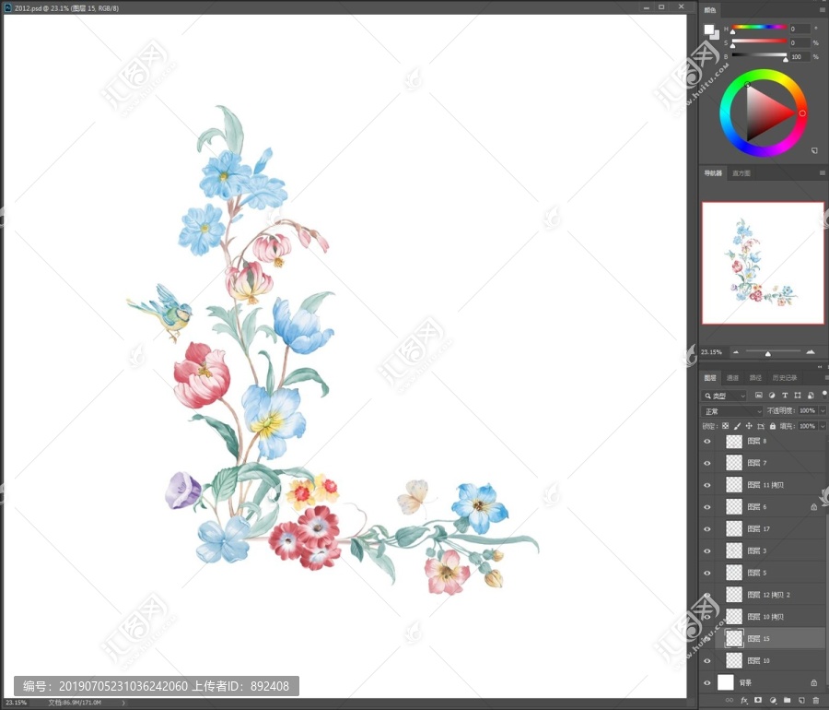Image resolution: width=829 pixels, height=710 pixels.
Task: Click the adjustment layer filter icon
Action: 772,396
